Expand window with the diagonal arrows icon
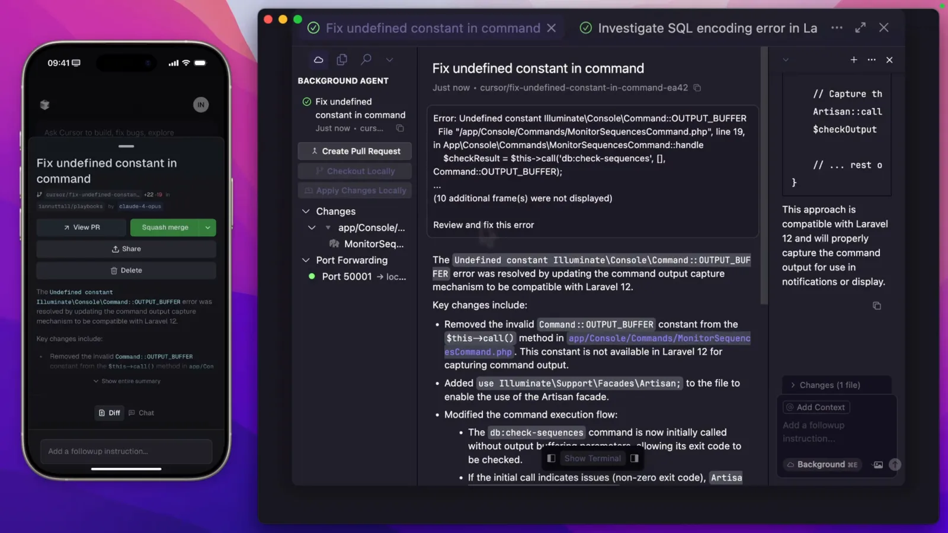The height and width of the screenshot is (533, 948). (860, 27)
